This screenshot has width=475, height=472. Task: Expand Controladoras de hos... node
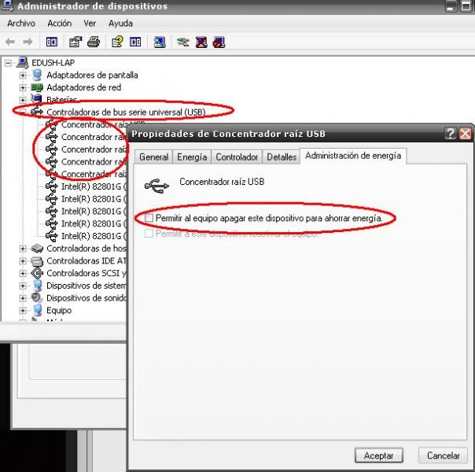[23, 249]
